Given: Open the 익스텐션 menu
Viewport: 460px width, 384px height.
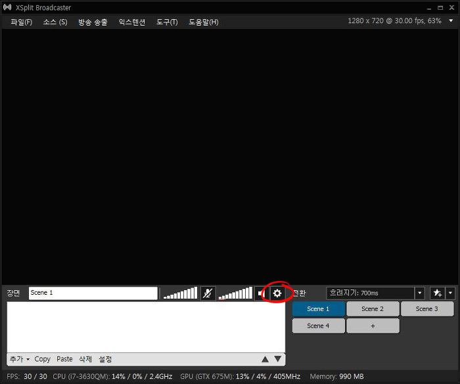Looking at the screenshot, I should (131, 22).
